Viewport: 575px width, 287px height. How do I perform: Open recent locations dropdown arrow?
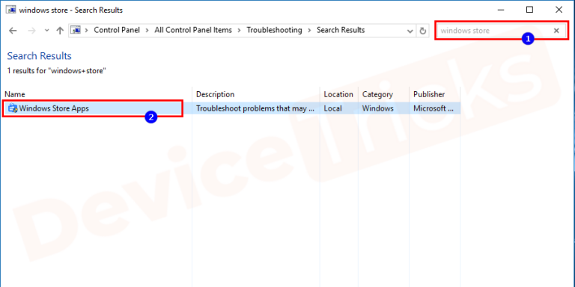pyautogui.click(x=46, y=31)
